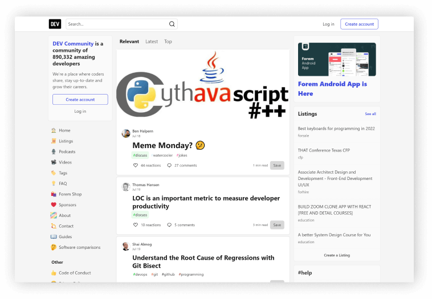Image resolution: width=432 pixels, height=299 pixels.
Task: Click See all listings link
Action: tap(370, 114)
